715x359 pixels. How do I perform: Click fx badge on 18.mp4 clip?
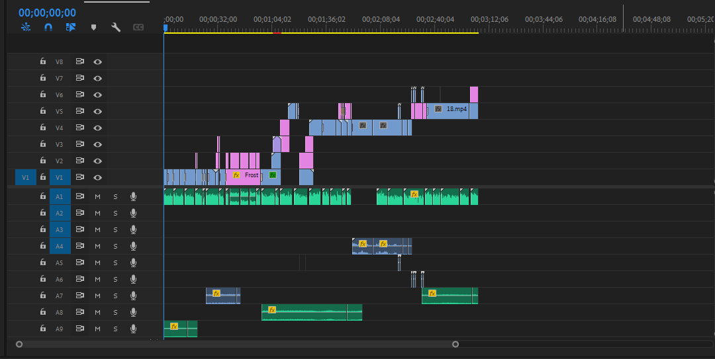pyautogui.click(x=438, y=109)
